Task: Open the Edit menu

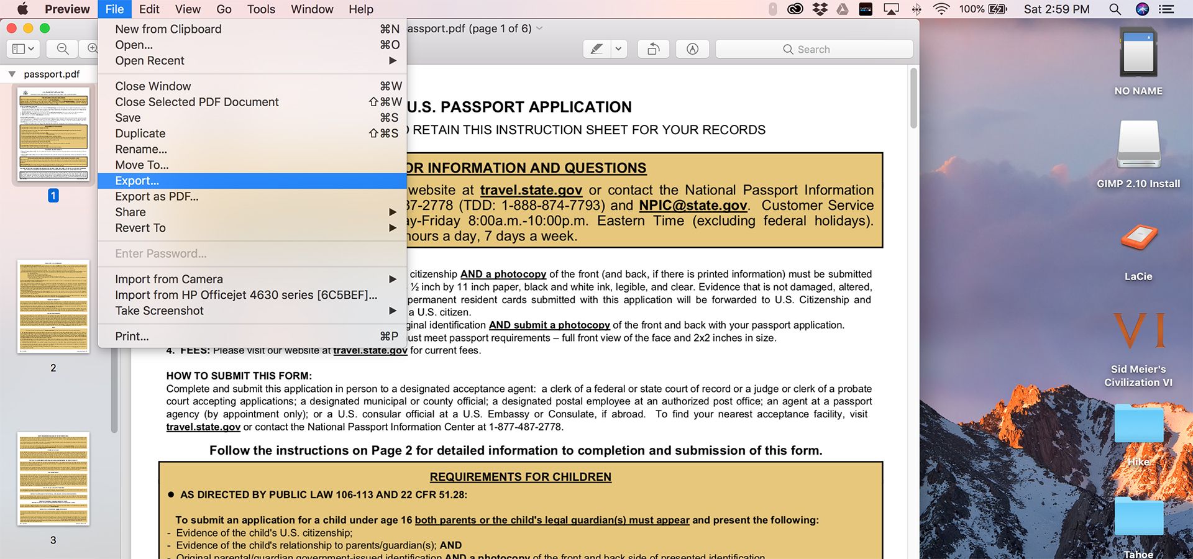Action: coord(149,9)
